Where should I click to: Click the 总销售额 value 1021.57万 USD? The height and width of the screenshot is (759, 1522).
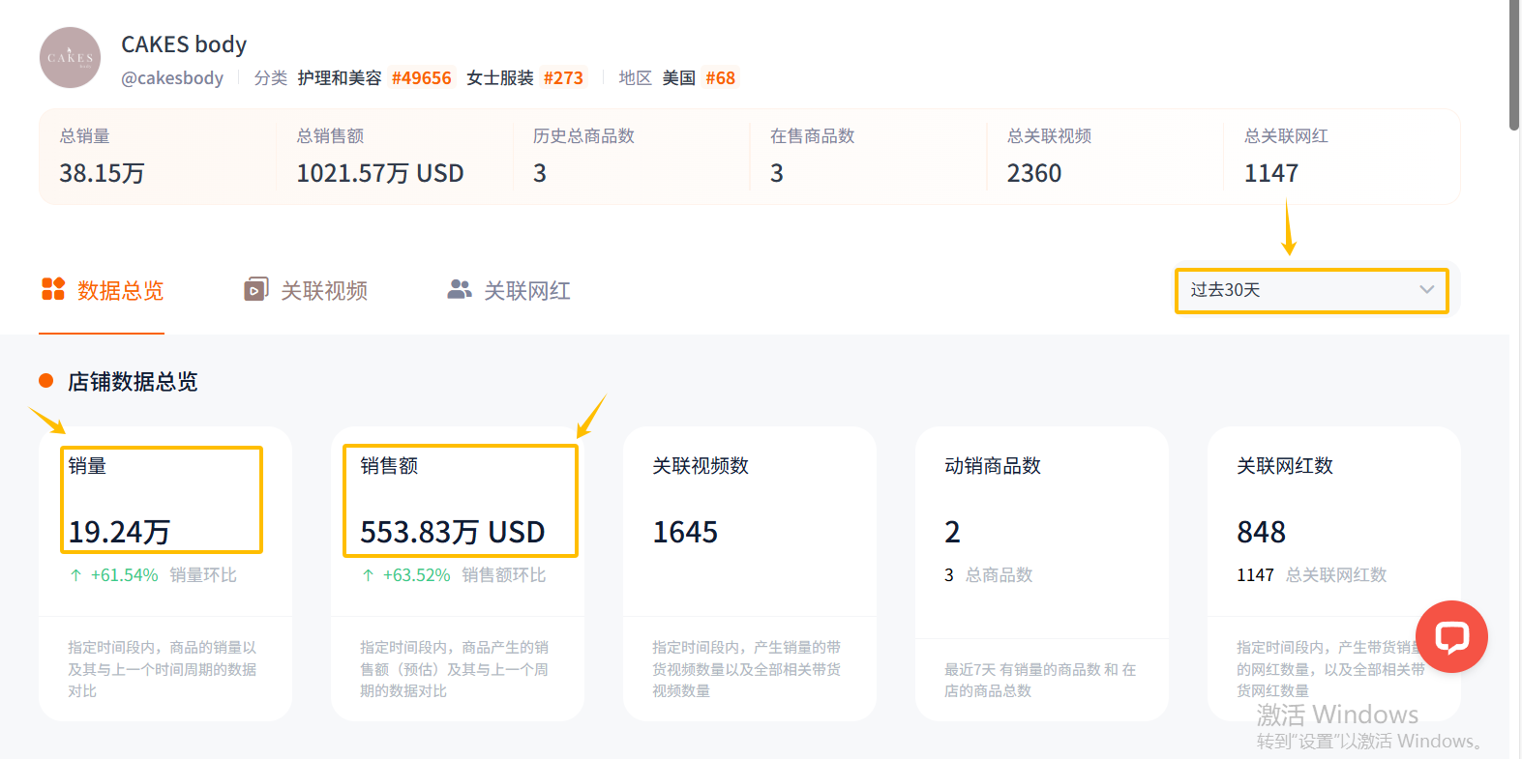point(380,173)
